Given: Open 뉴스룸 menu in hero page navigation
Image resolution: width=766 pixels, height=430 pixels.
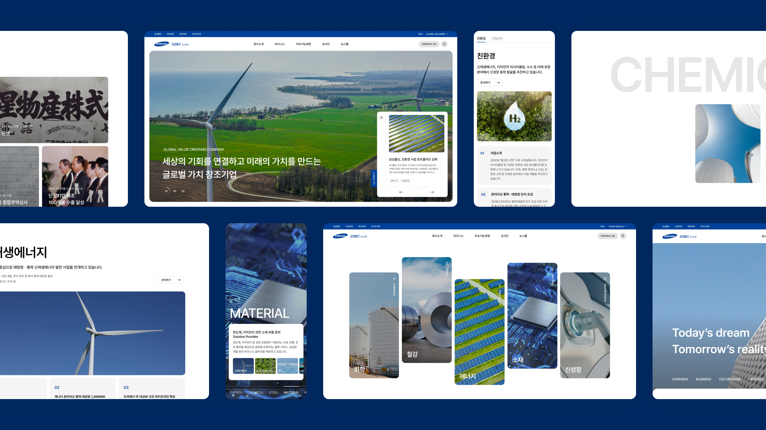Looking at the screenshot, I should [x=344, y=44].
